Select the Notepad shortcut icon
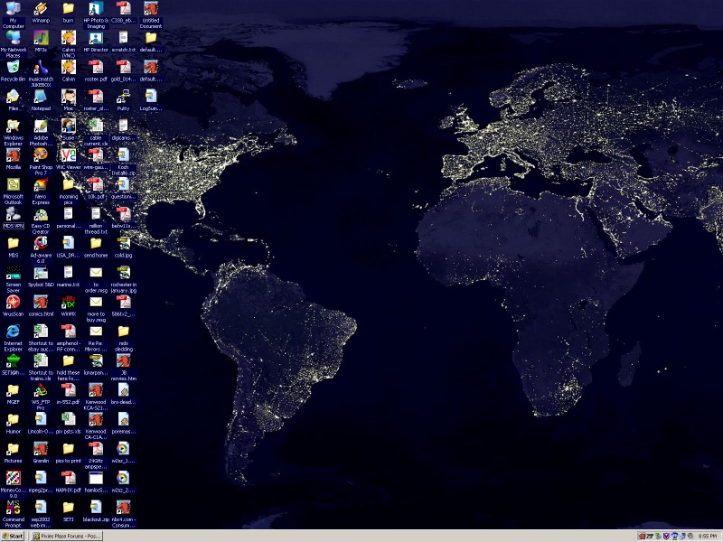Image resolution: width=723 pixels, height=542 pixels. [41, 97]
